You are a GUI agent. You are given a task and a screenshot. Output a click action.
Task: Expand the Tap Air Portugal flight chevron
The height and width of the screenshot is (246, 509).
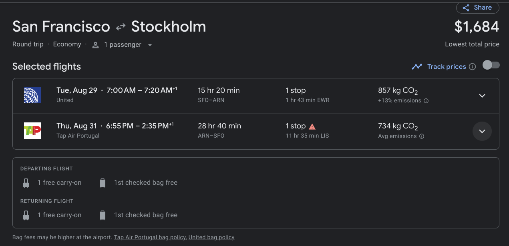tap(482, 131)
